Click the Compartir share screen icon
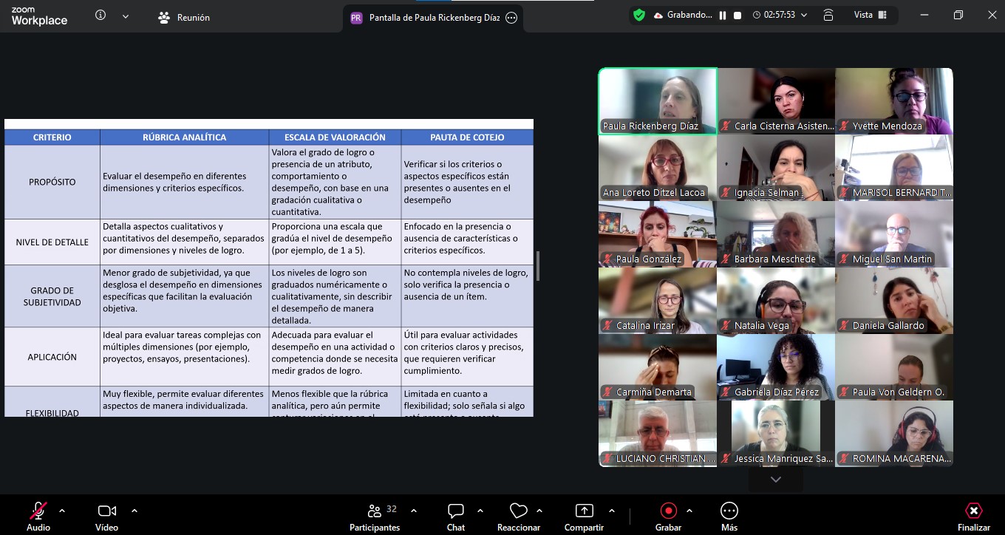 (584, 511)
